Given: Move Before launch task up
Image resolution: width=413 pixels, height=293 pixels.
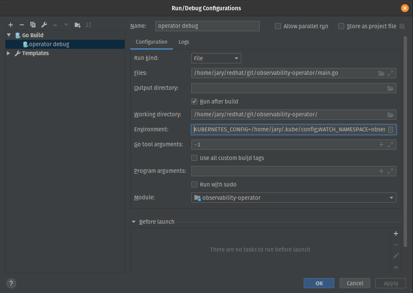Looking at the screenshot, I should pos(395,267).
